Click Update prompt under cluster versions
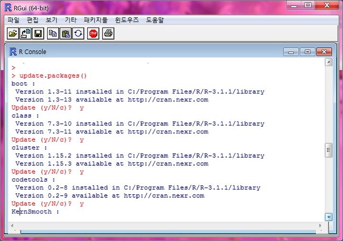The width and height of the screenshot is (343, 241). click(48, 171)
